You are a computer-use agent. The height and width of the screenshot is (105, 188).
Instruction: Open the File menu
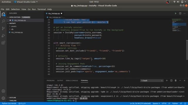pyautogui.click(x=2, y=9)
